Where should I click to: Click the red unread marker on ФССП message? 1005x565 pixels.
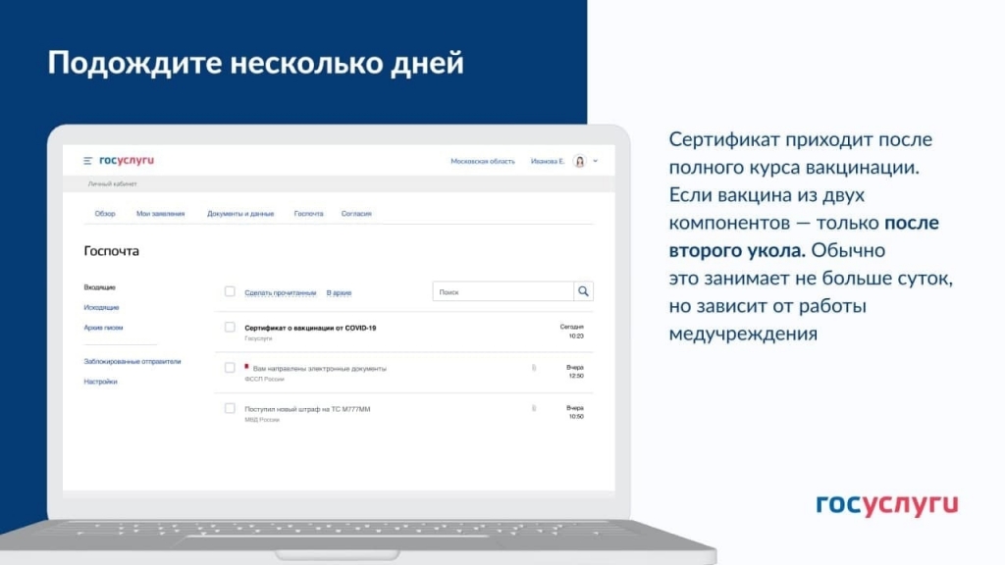point(246,367)
